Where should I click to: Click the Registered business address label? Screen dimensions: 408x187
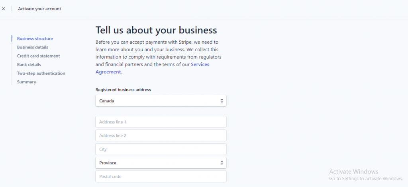click(123, 90)
